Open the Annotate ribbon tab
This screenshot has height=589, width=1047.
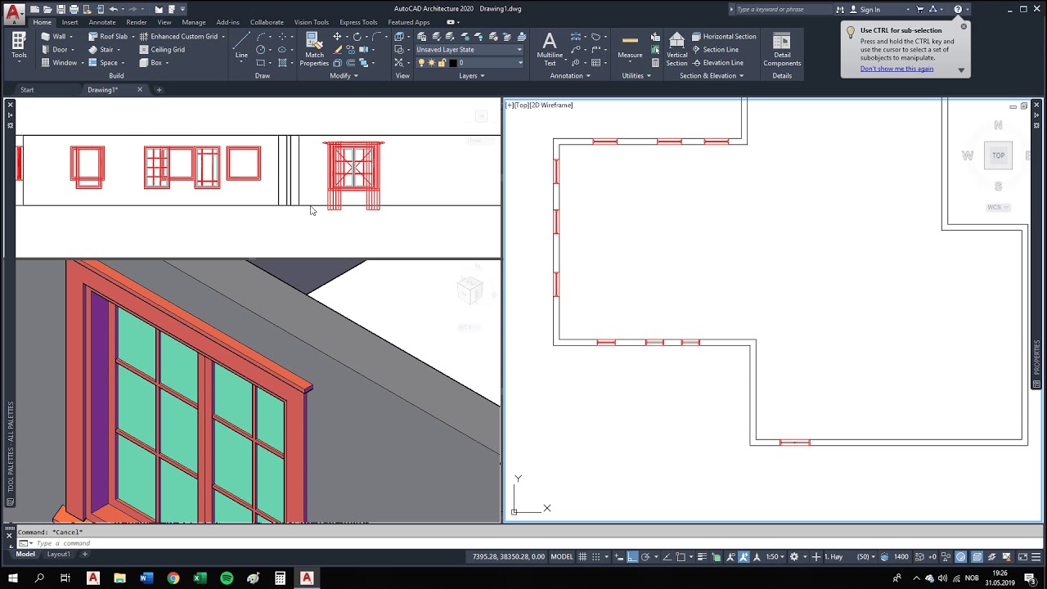click(102, 22)
